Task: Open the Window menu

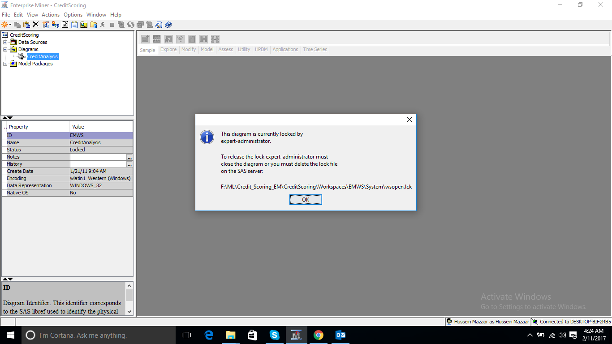Action: (x=96, y=15)
